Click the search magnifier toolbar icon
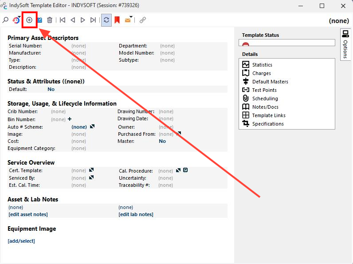The height and width of the screenshot is (264, 353). pyautogui.click(x=5, y=20)
